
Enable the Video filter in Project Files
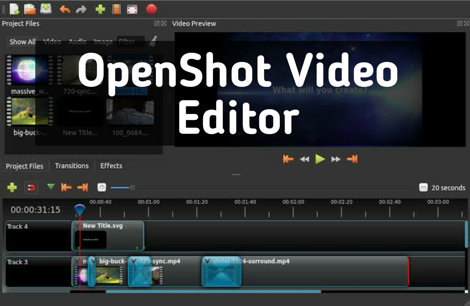[x=52, y=41]
